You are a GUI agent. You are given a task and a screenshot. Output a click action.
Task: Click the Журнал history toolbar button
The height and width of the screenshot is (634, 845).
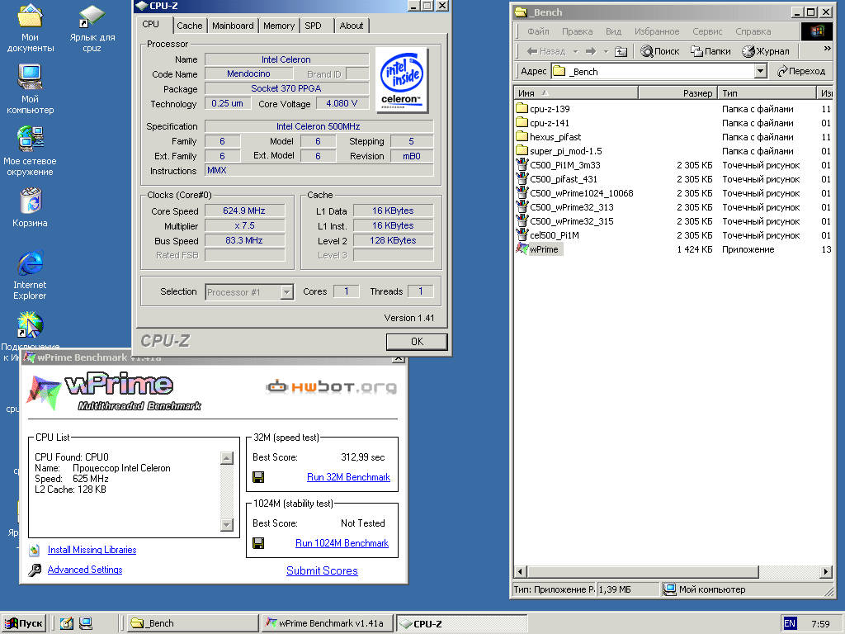coord(766,51)
